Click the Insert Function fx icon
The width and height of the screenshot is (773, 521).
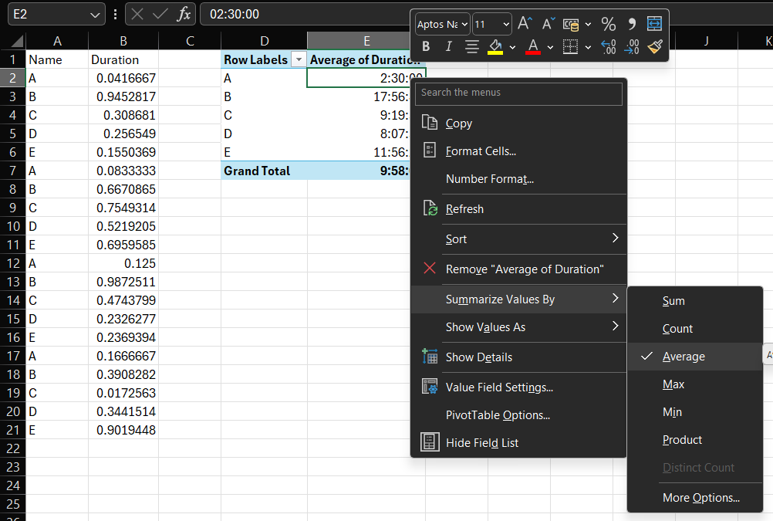click(x=184, y=14)
